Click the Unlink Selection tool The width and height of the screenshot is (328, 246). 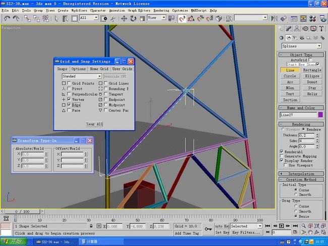(x=36, y=18)
